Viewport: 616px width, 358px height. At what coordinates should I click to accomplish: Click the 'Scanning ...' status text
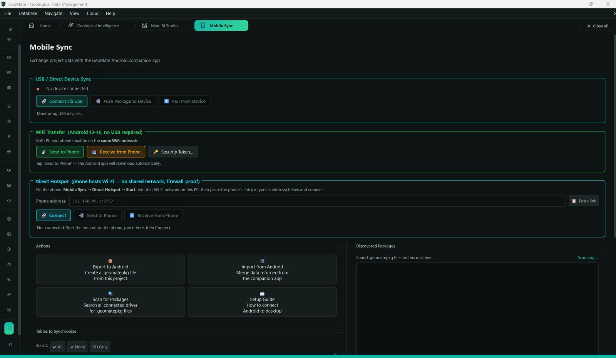[x=588, y=258]
